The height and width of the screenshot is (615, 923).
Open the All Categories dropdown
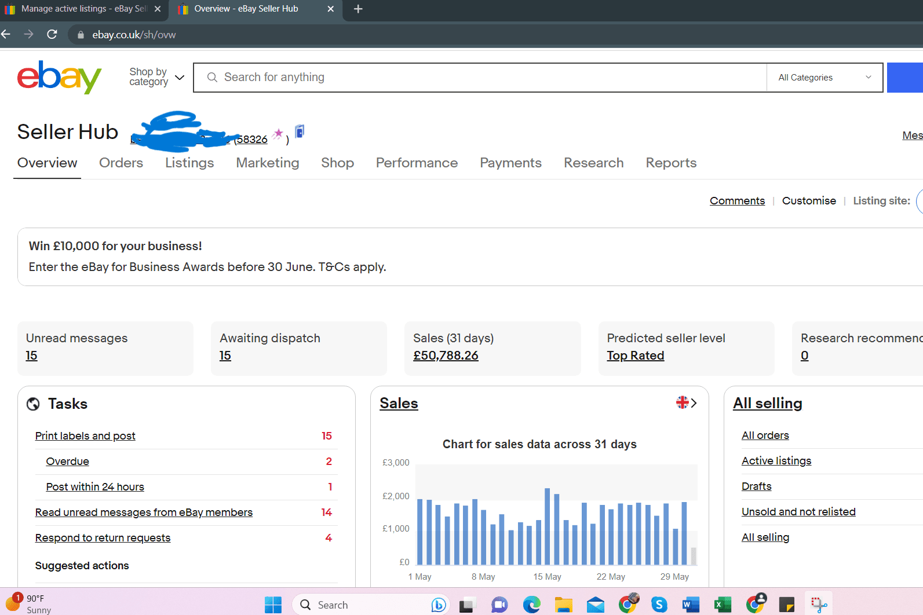pos(825,78)
